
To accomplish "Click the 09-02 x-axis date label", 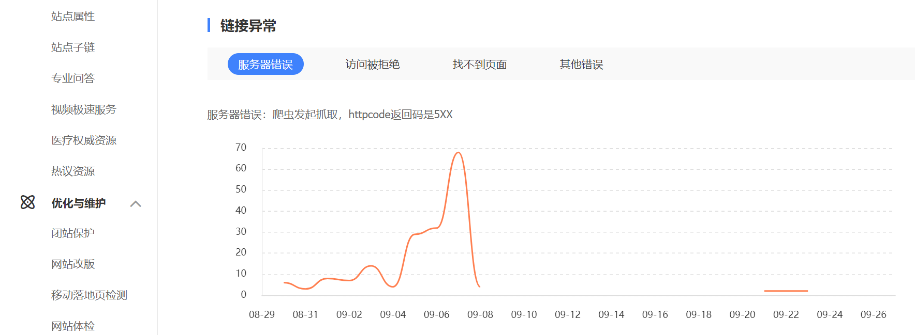I will click(349, 314).
